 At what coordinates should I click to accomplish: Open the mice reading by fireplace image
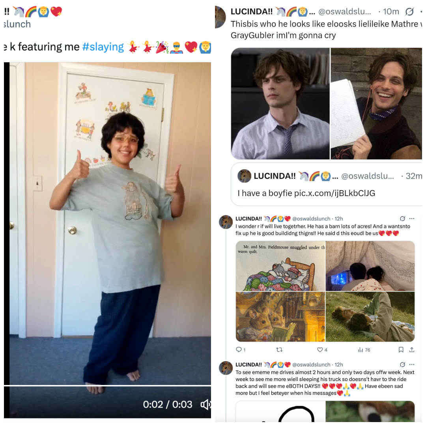280,317
